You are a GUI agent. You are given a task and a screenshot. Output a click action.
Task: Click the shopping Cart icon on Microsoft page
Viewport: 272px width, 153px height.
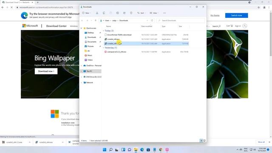(x=232, y=26)
